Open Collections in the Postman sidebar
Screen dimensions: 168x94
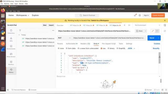point(11,32)
